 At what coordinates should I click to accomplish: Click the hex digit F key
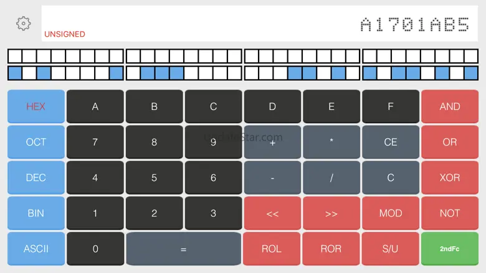pyautogui.click(x=390, y=106)
